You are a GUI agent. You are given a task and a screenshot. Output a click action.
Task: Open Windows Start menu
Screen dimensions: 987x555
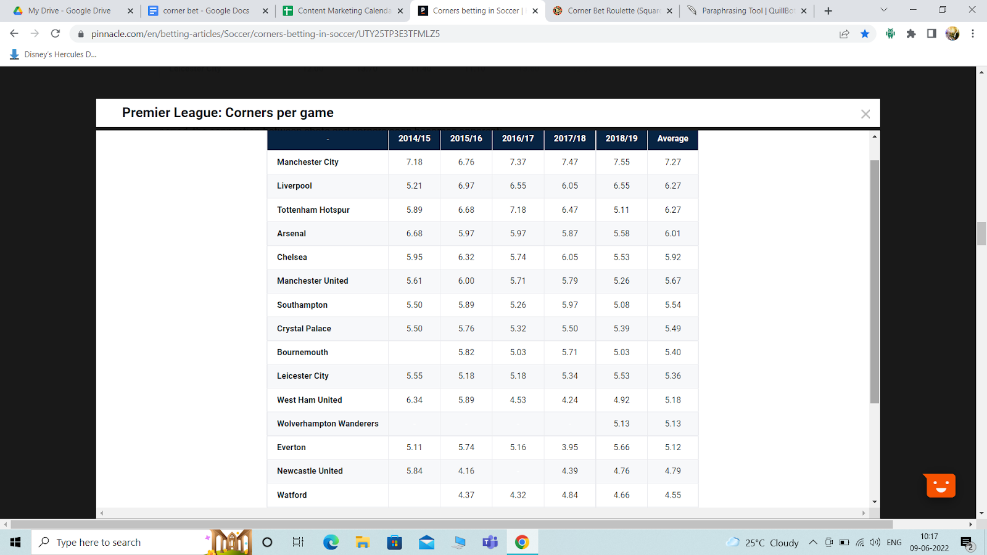pos(15,542)
